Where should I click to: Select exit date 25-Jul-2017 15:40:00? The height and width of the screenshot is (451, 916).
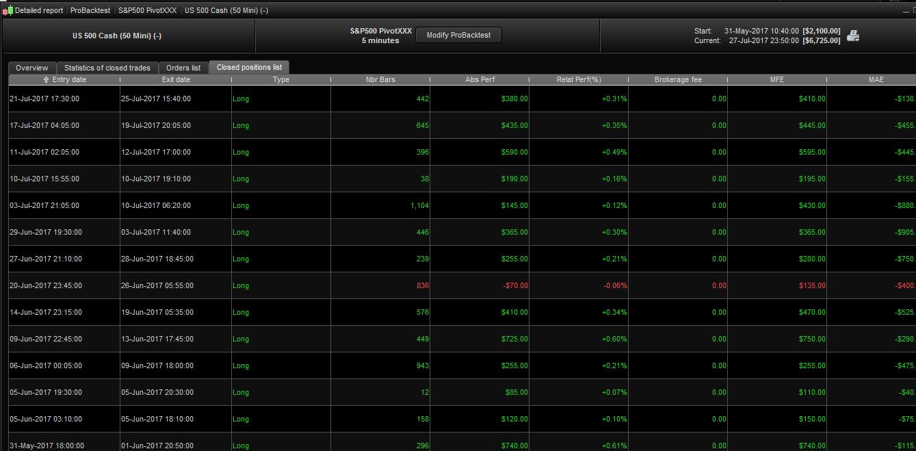click(x=156, y=99)
